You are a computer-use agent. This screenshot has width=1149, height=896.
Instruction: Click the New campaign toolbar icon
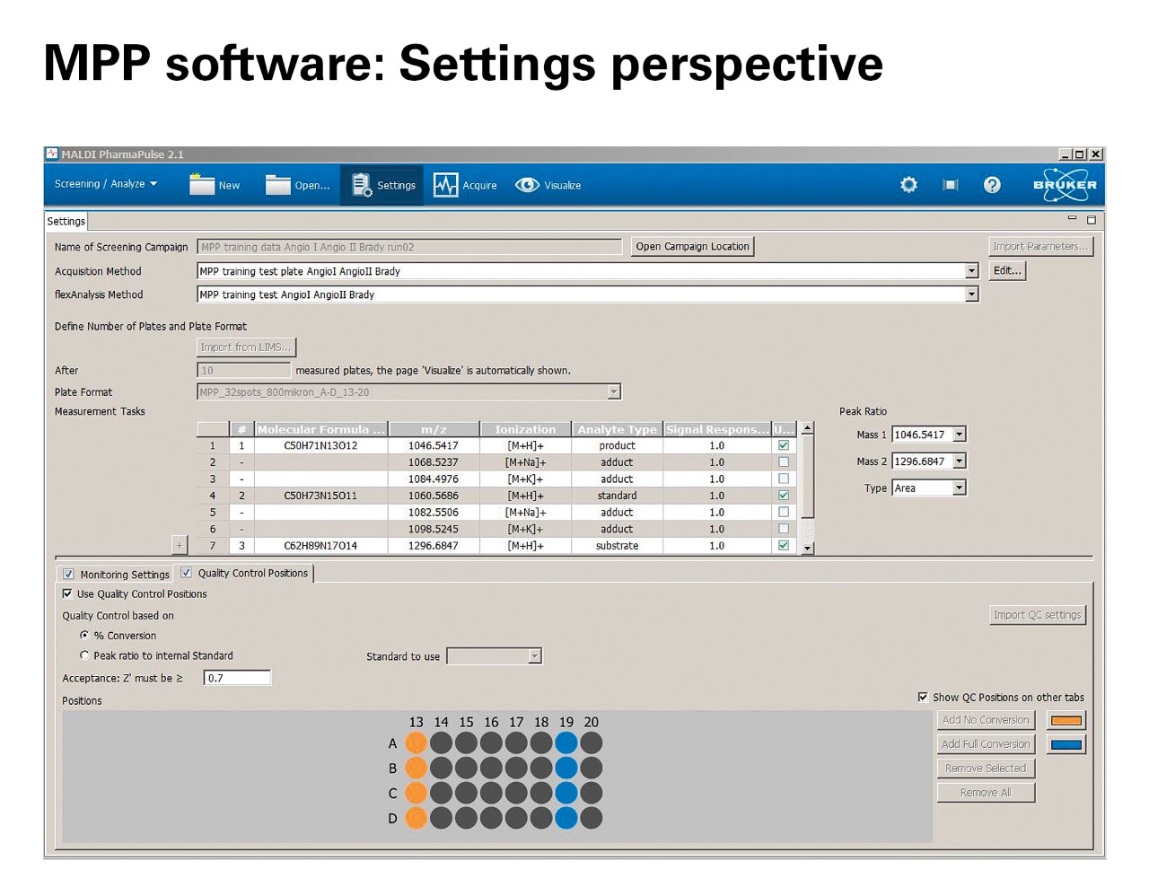202,184
